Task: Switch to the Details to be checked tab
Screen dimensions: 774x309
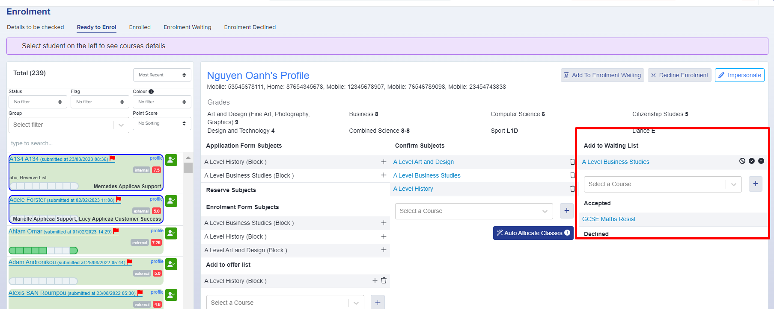Action: pyautogui.click(x=36, y=27)
